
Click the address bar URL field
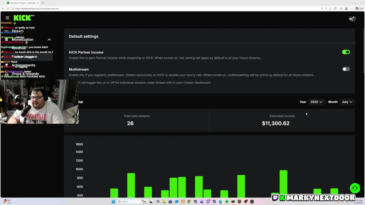165,9
